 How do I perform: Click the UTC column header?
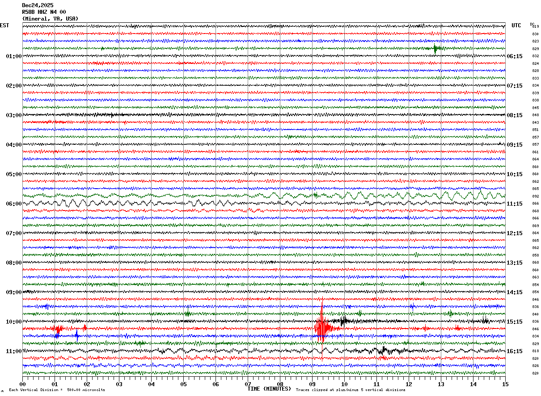(x=516, y=25)
